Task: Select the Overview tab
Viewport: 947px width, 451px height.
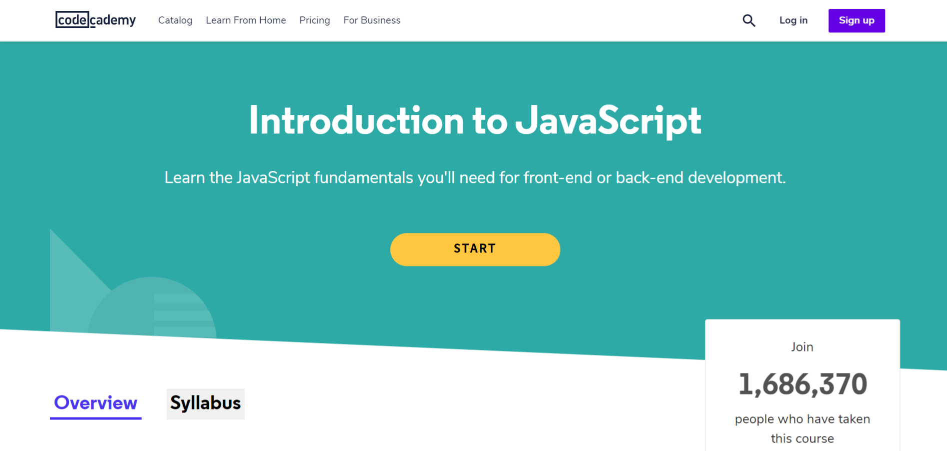Action: [96, 403]
